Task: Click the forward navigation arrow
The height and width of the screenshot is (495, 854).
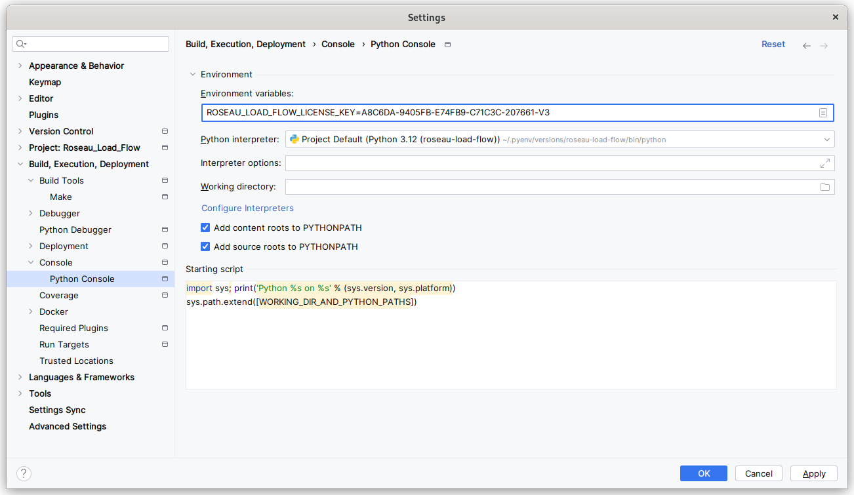Action: click(823, 45)
